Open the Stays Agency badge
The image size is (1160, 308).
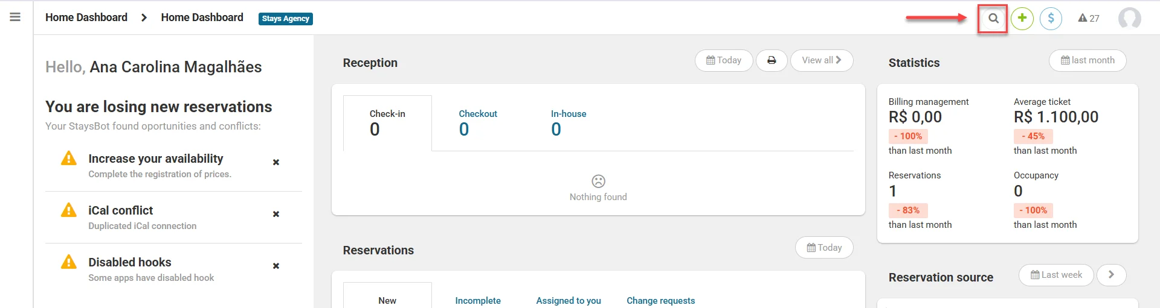coord(286,19)
